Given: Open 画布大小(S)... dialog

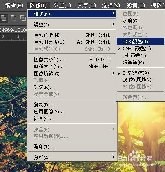Looking at the screenshot, I should 71,66.
